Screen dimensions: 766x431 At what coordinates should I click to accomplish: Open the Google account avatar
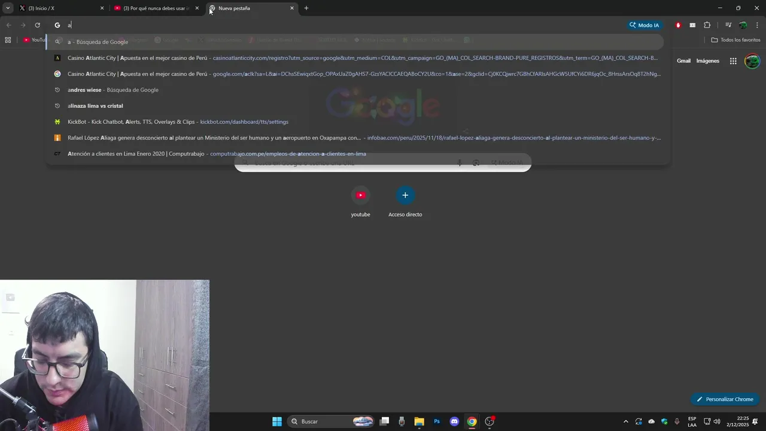point(752,61)
